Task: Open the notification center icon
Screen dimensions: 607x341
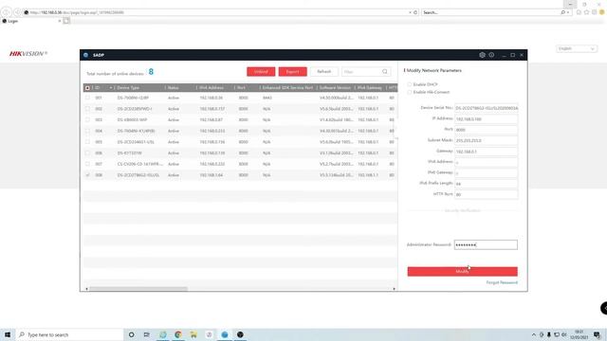Action: [597, 334]
